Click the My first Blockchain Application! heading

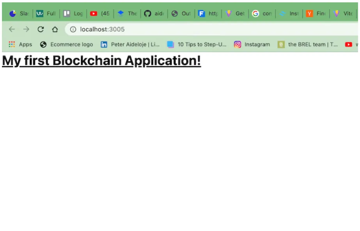click(101, 61)
